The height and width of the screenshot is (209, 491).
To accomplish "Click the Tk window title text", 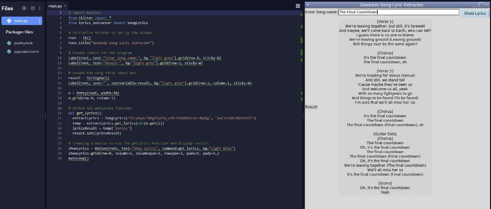I will pyautogui.click(x=392, y=5).
